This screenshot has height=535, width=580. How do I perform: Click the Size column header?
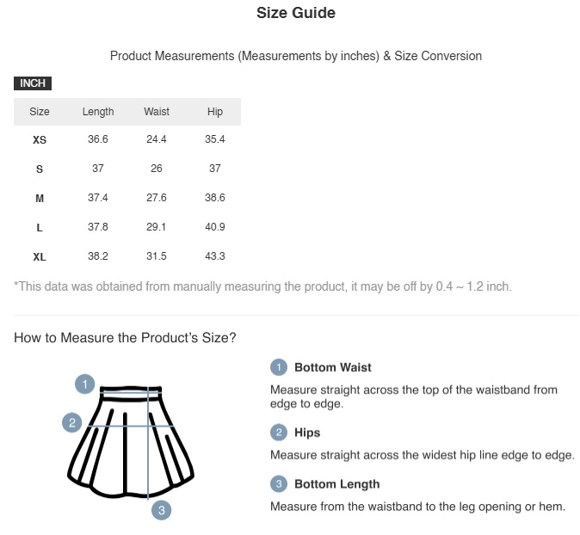point(40,112)
